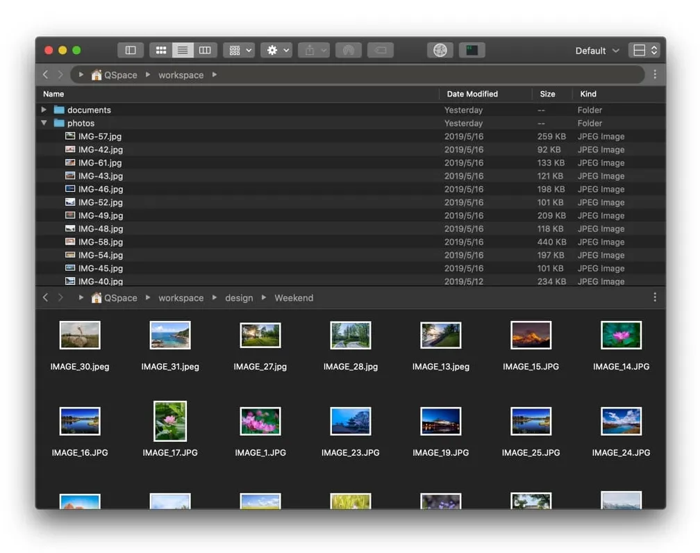
Task: Click the share toolbar icon
Action: [313, 50]
